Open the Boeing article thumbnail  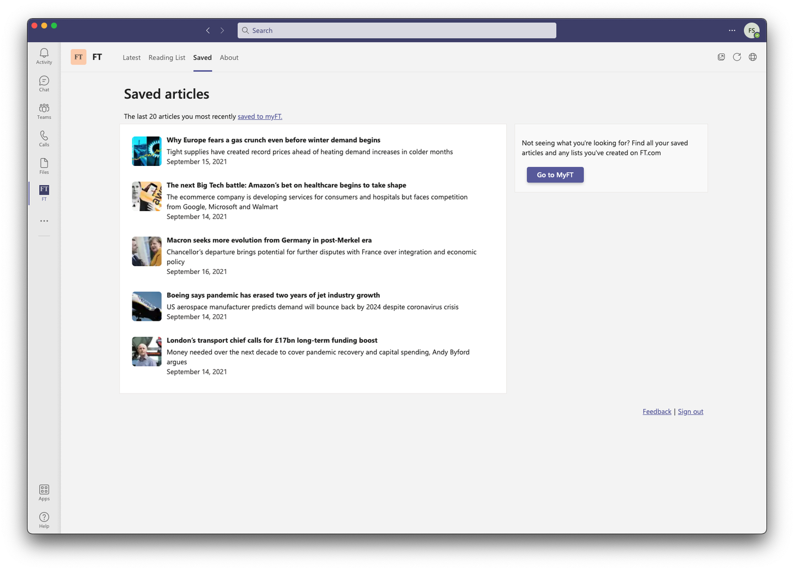[147, 306]
